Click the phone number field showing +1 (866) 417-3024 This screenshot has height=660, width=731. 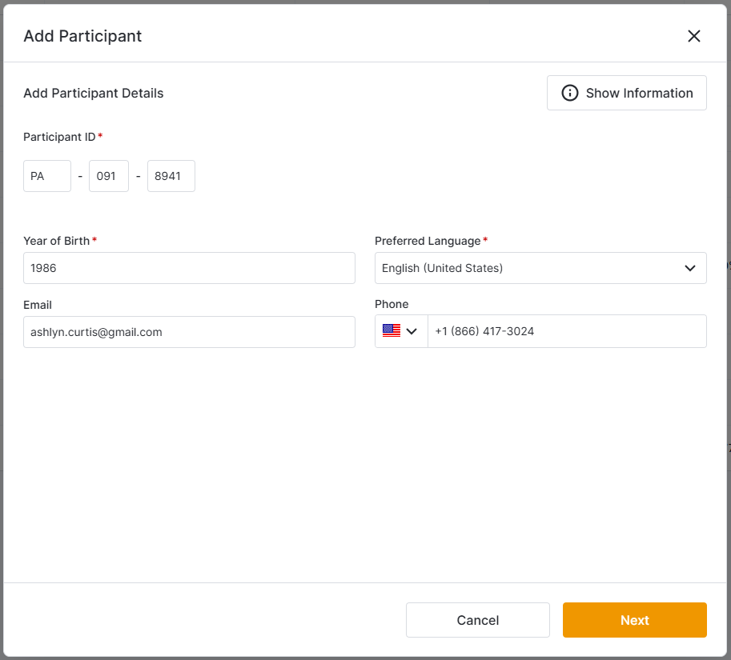coord(567,331)
